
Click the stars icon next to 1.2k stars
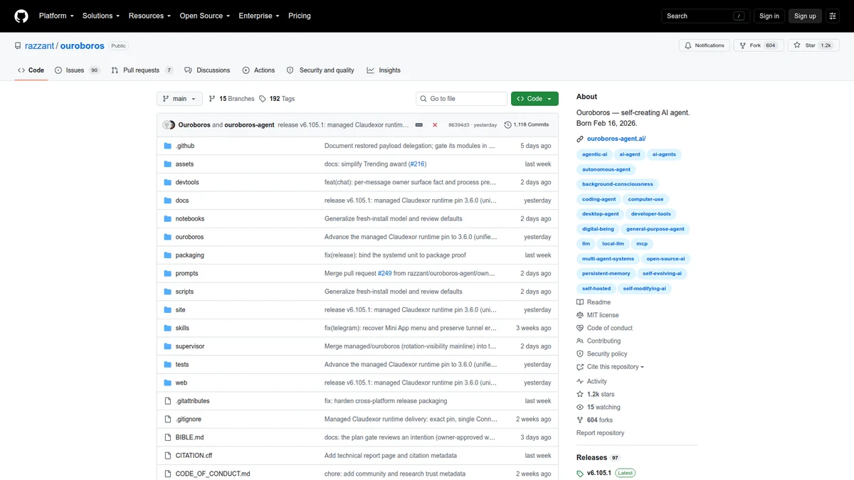(x=581, y=394)
